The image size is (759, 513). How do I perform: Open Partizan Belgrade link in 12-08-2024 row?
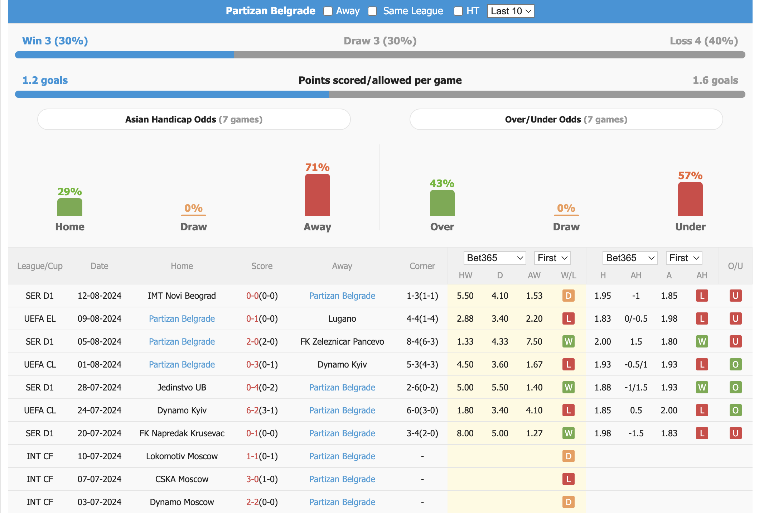pyautogui.click(x=342, y=296)
